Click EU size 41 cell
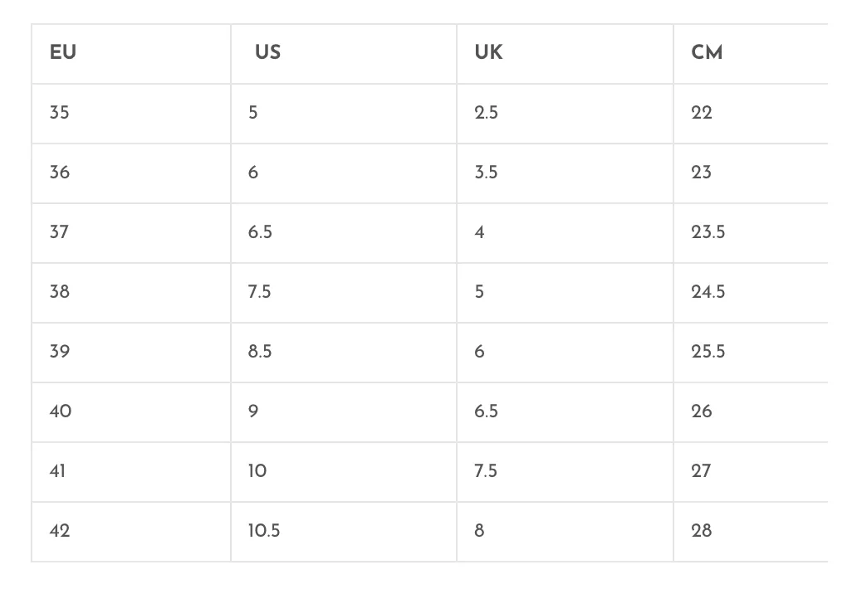The height and width of the screenshot is (589, 857). pyautogui.click(x=131, y=472)
